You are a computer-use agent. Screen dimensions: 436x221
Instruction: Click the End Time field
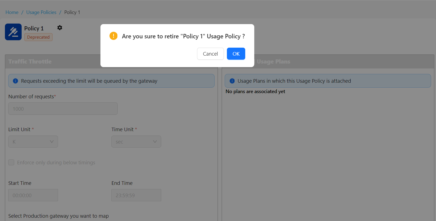[136, 195]
